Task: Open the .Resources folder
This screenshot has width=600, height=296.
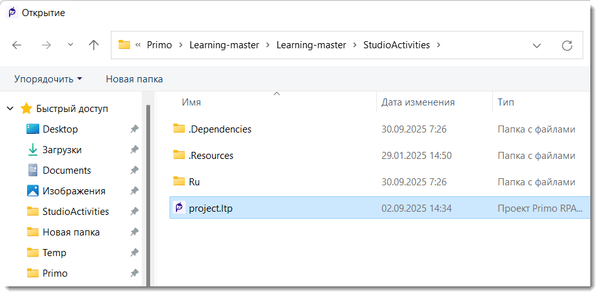Action: click(211, 156)
